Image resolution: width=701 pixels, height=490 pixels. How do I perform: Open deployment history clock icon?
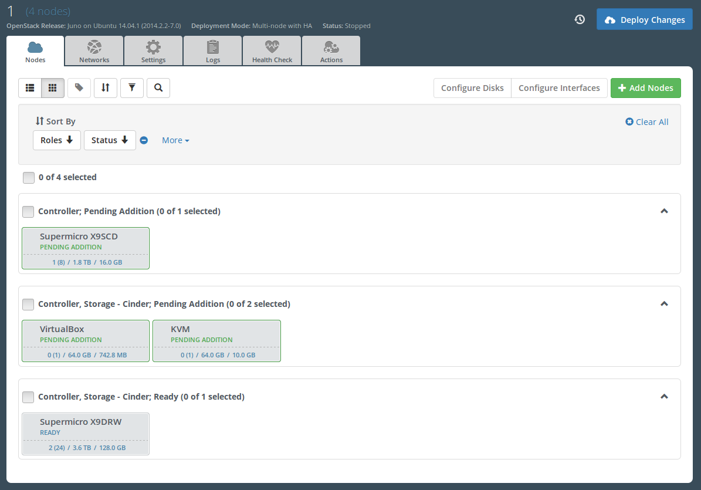coord(580,19)
